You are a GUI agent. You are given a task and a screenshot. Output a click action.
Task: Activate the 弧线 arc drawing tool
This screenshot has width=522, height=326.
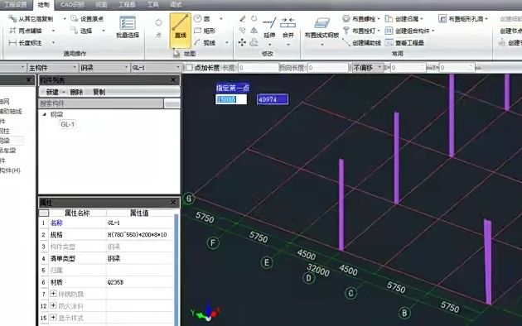tap(205, 42)
